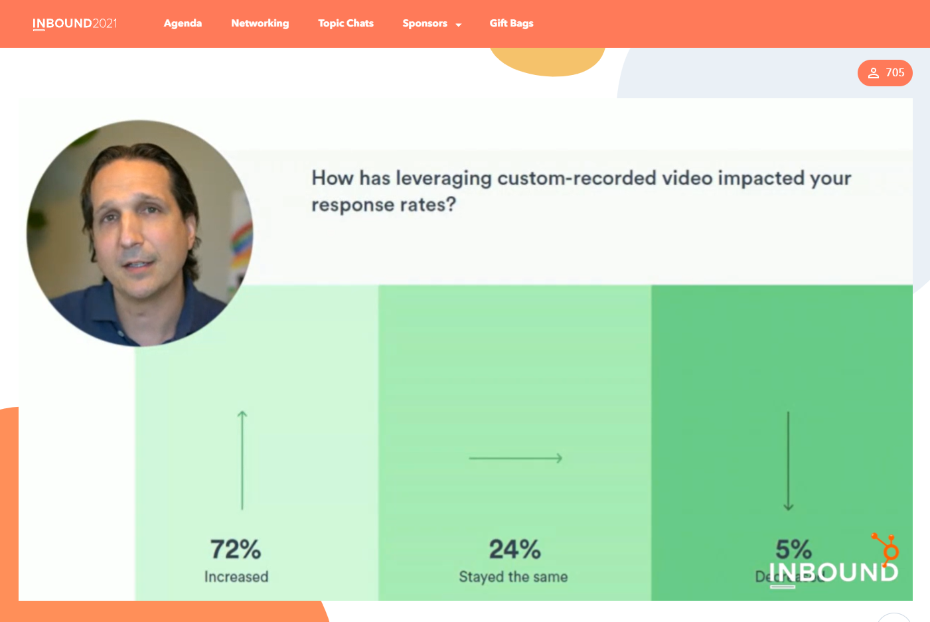Click the attendee person icon
Screen dimensions: 930x622
click(874, 73)
